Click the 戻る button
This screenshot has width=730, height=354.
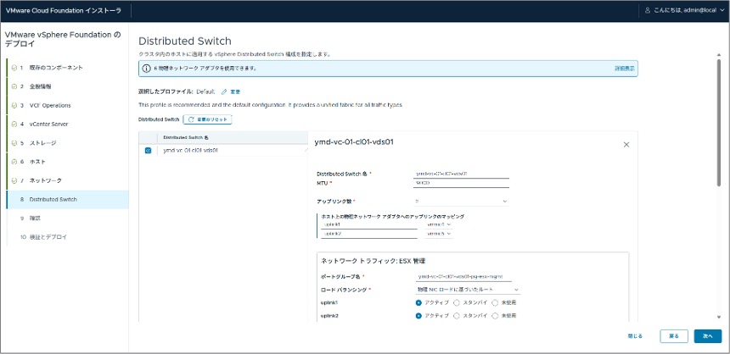click(x=674, y=336)
